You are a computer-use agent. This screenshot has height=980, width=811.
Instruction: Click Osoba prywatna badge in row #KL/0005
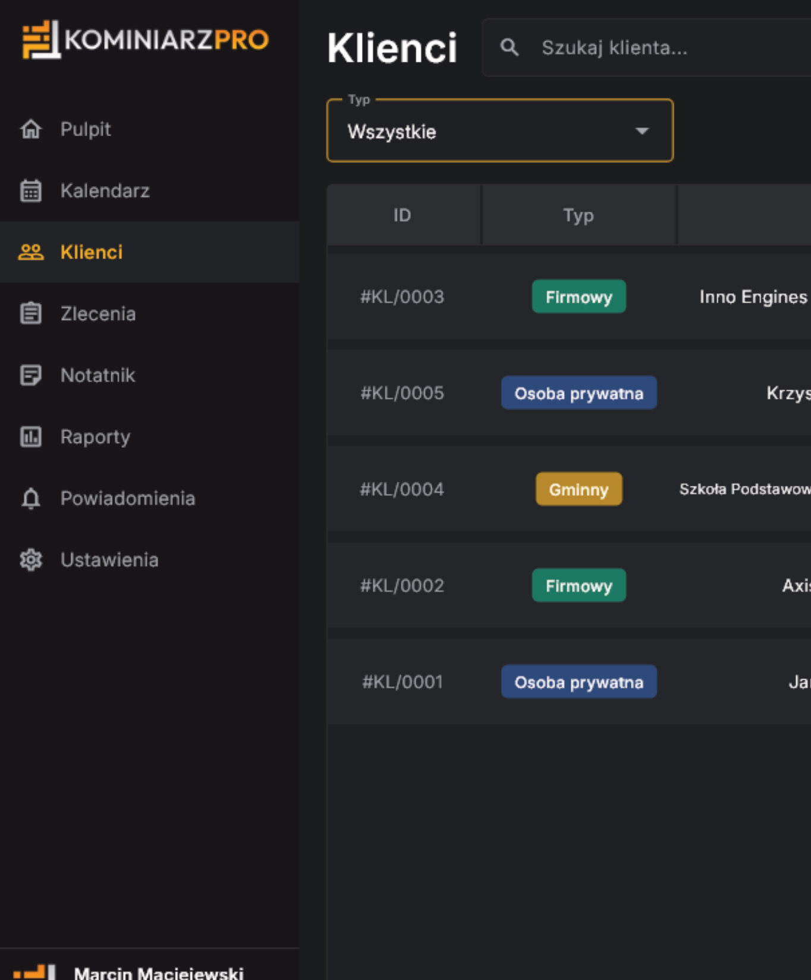coord(579,393)
